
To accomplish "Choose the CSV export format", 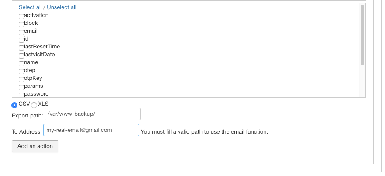I will point(14,105).
